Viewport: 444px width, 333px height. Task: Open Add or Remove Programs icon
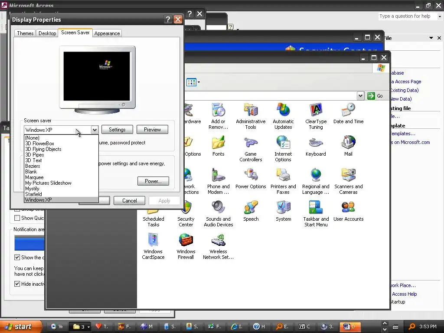point(219,116)
